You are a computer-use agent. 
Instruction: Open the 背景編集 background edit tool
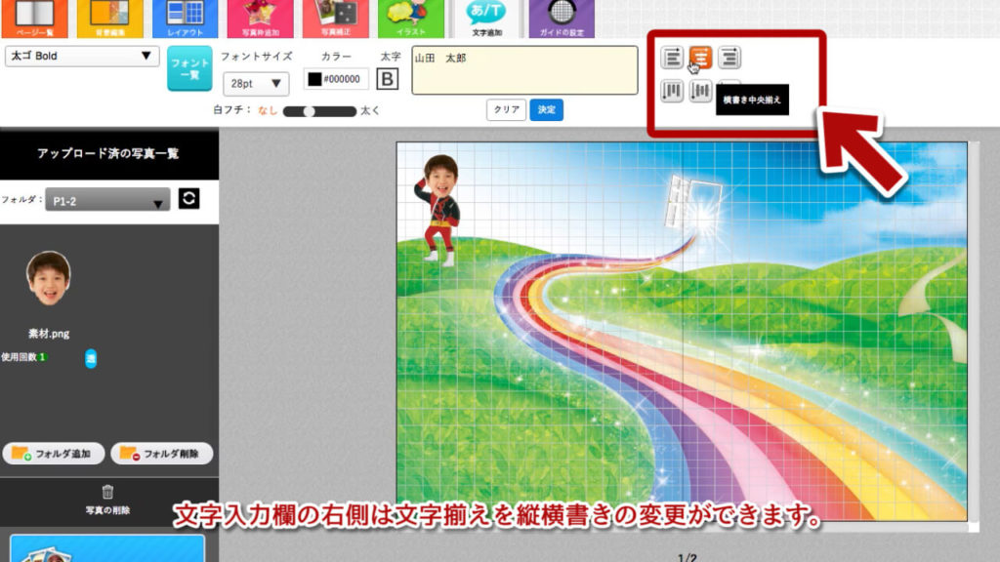[x=109, y=19]
